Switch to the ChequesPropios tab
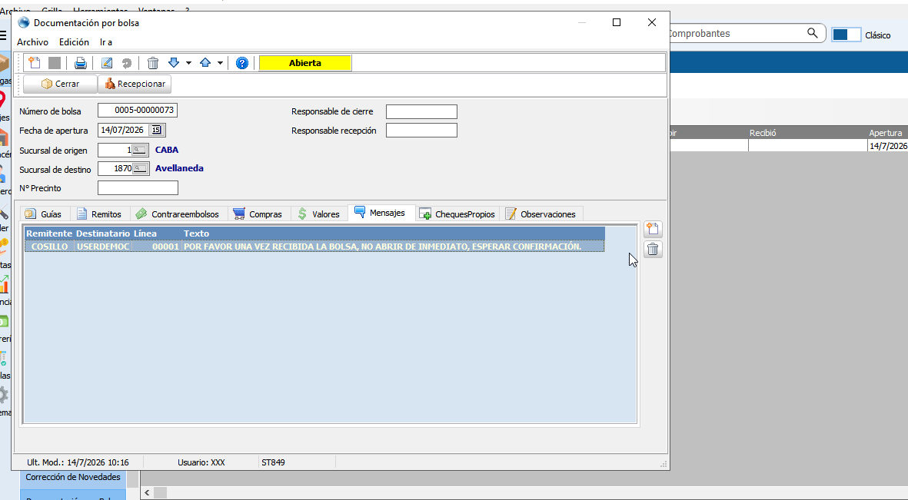The height and width of the screenshot is (500, 908). tap(457, 214)
